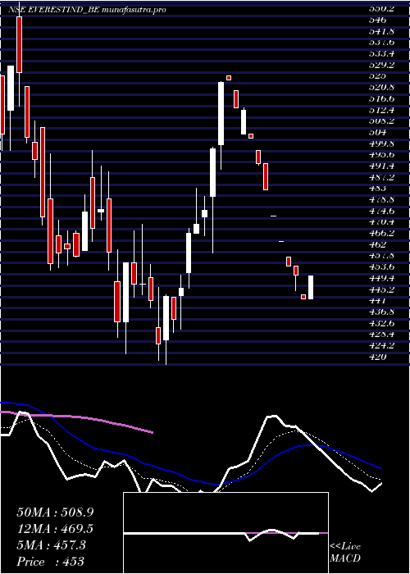410x574 pixels.
Task: Click the 462 price axis label
Action: tap(377, 244)
